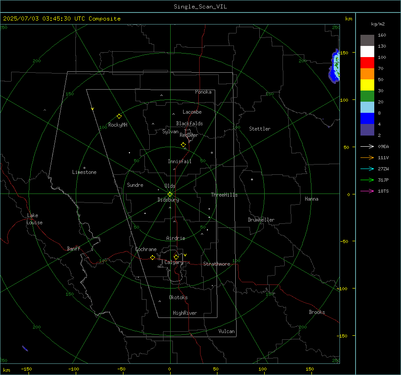The width and height of the screenshot is (401, 375).
Task: Click the cyan 27ZW arrow in legend
Action: [367, 169]
